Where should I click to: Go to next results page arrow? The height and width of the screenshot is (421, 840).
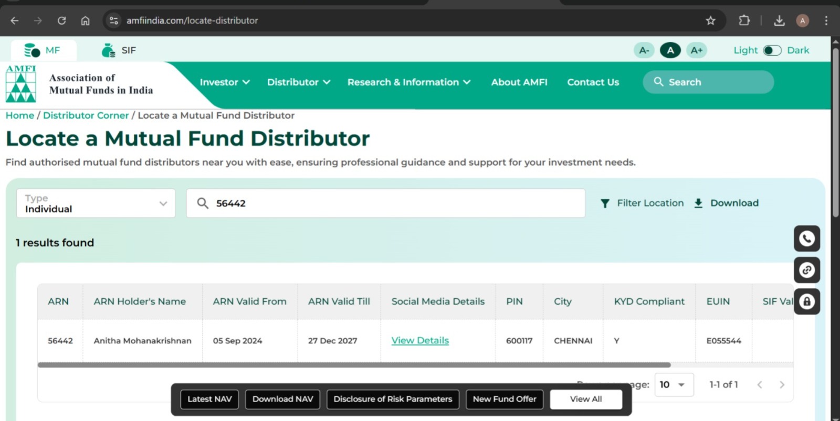(x=782, y=385)
